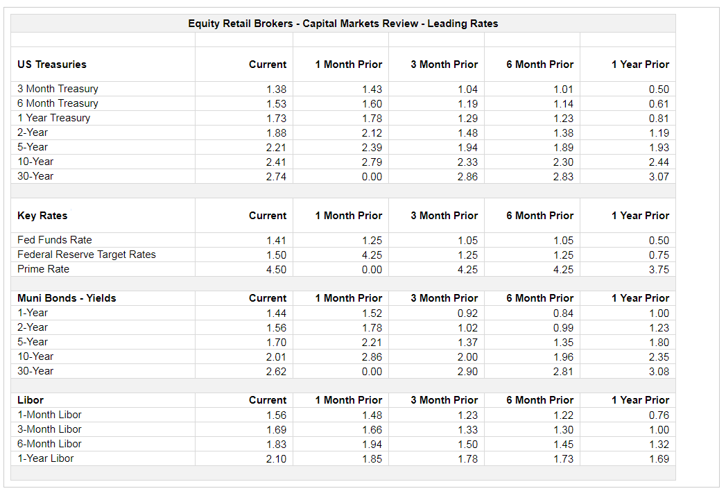Click the 1-Month Libor row label
Image resolution: width=726 pixels, height=491 pixels.
(x=49, y=415)
